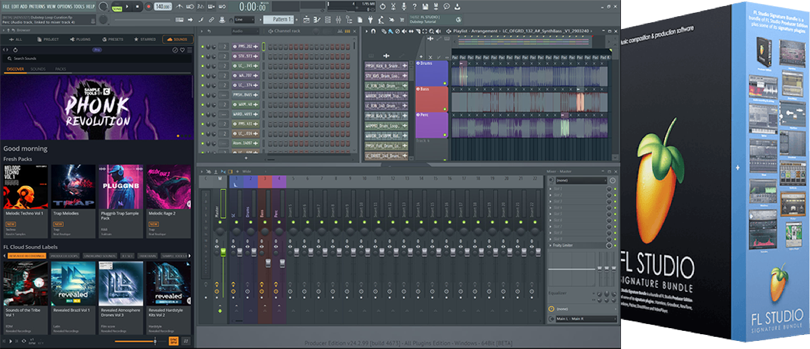Click the heart favorites icon in browser
This screenshot has height=349, width=810.
click(182, 50)
